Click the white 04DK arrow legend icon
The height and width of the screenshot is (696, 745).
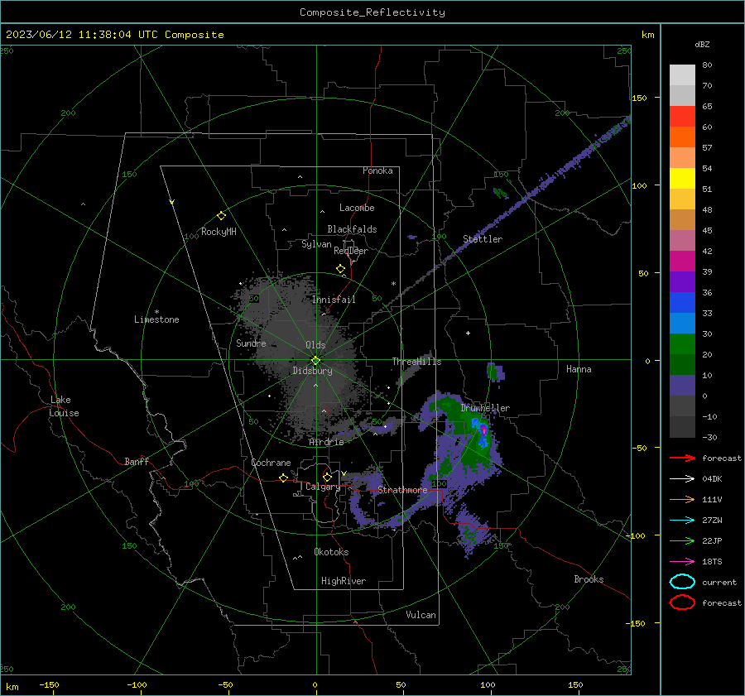(682, 478)
